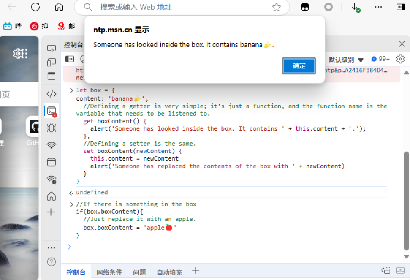Expand the '//If there is something' entry chevron
The height and width of the screenshot is (280, 410).
71,204
